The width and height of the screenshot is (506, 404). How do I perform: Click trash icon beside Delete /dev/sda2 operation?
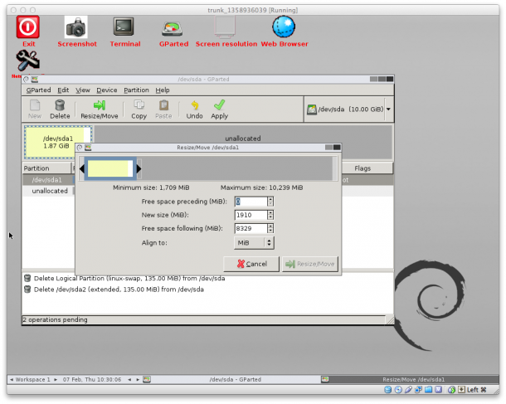27,290
